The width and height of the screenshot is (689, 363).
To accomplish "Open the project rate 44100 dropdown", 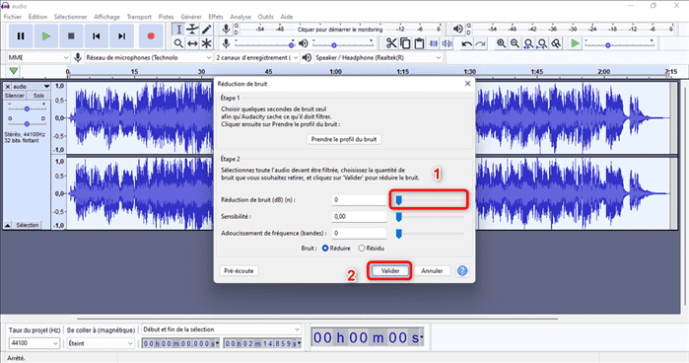I will (x=34, y=343).
